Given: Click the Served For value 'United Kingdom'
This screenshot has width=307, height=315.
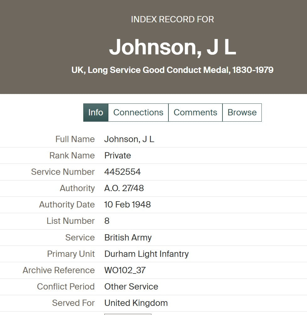Looking at the screenshot, I should [136, 303].
